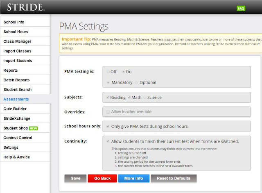Click the STRIDE logo
Screen dimensions: 262x193
pos(26,7)
